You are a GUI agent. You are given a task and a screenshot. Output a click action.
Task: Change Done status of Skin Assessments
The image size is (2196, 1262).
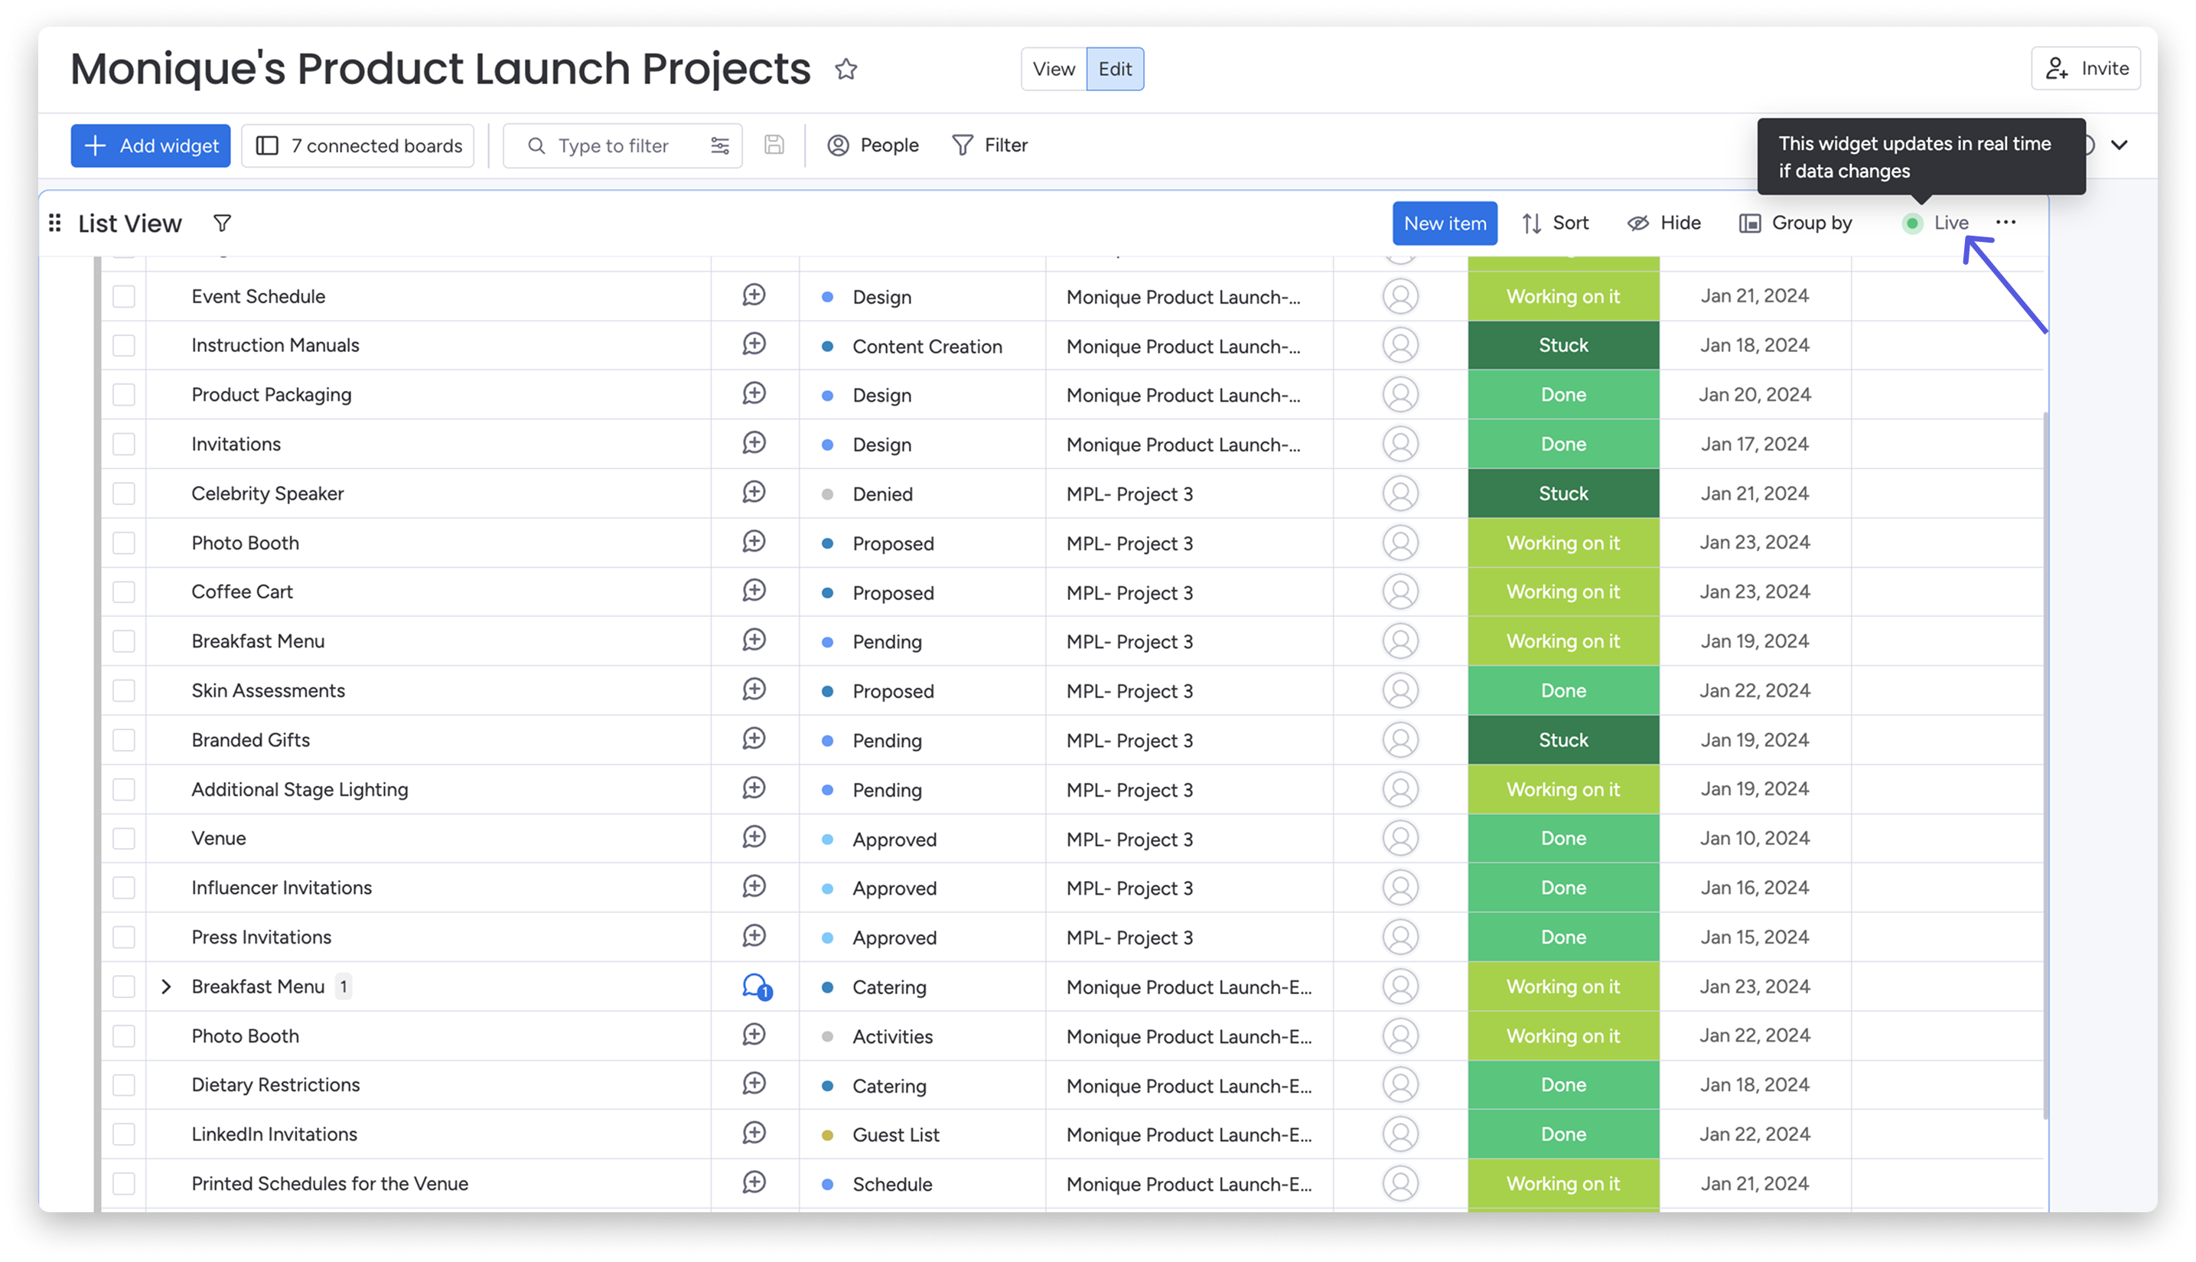click(1563, 691)
